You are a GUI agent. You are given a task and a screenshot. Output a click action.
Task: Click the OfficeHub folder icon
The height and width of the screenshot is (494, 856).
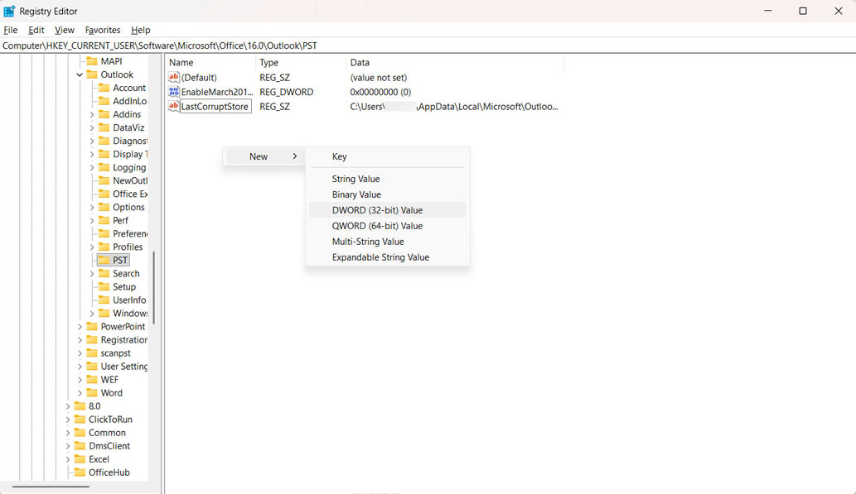[80, 472]
